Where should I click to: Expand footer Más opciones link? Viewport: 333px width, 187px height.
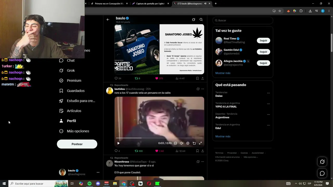251,157
